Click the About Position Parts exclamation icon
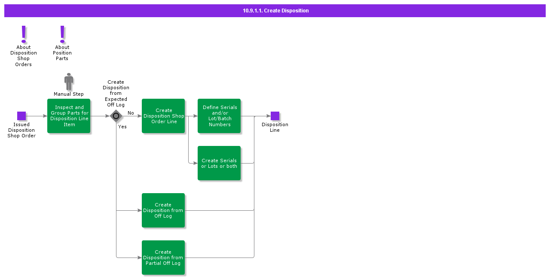The image size is (550, 279). [x=62, y=34]
